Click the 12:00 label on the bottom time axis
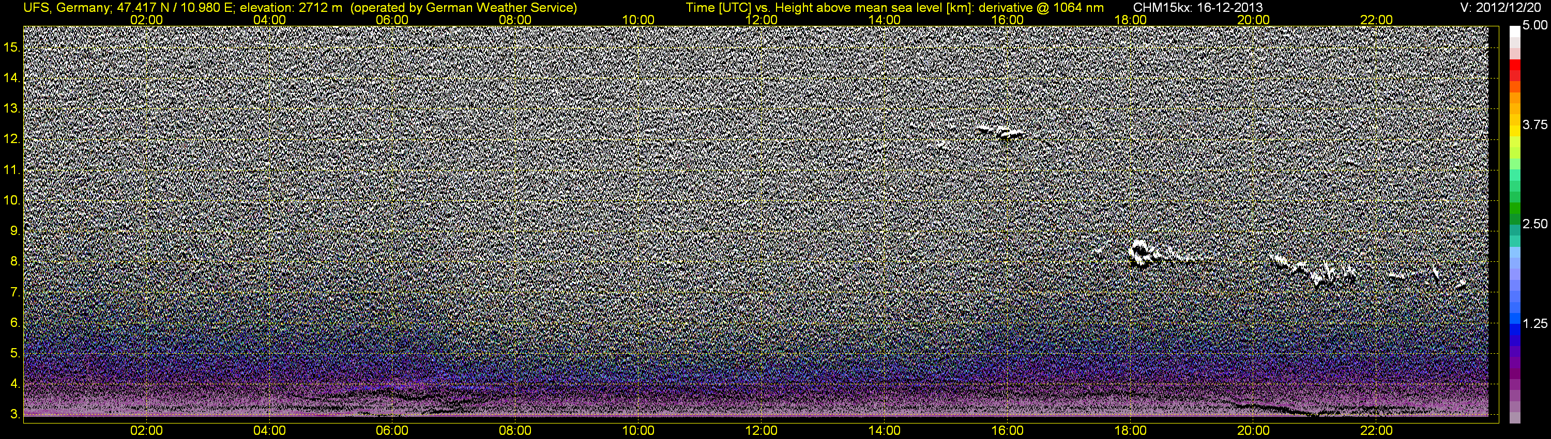Screen dimensions: 1551x439 (x=761, y=431)
